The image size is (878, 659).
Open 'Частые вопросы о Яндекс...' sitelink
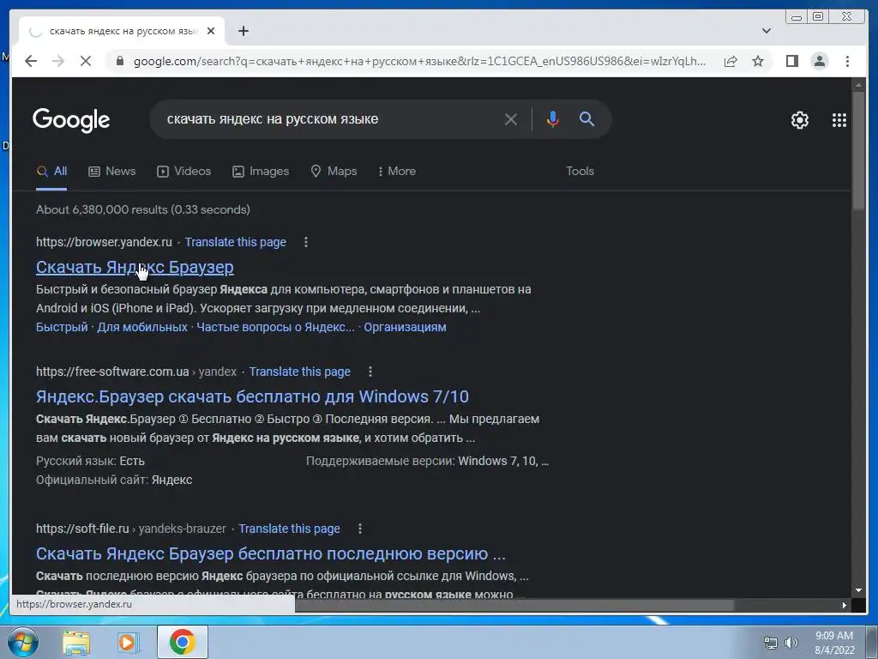click(x=275, y=327)
